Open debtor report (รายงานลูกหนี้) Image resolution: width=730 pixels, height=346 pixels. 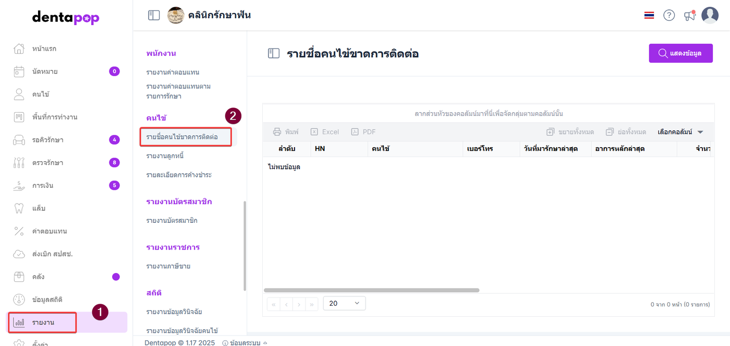coord(165,156)
